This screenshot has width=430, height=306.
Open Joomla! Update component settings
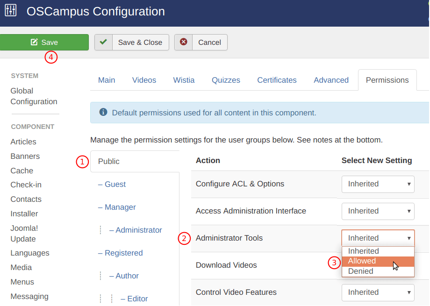click(24, 233)
